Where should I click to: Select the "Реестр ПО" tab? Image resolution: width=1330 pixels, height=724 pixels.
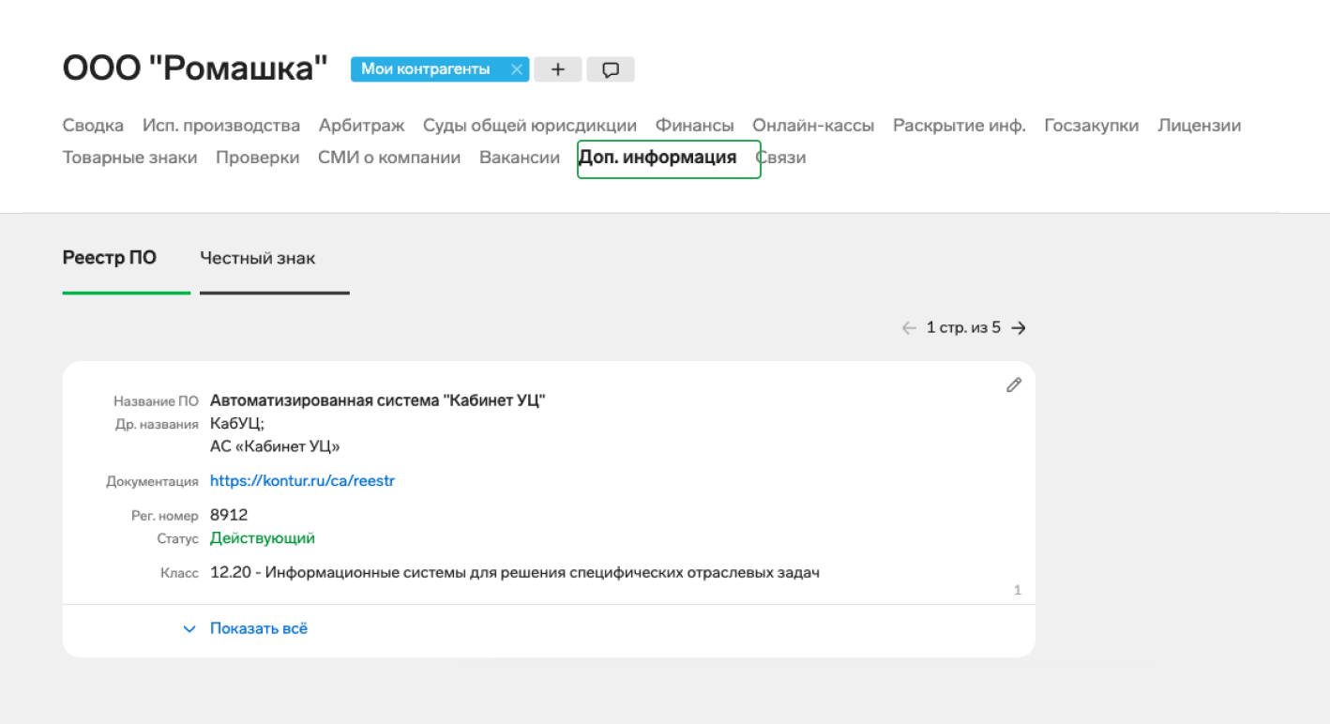(110, 257)
